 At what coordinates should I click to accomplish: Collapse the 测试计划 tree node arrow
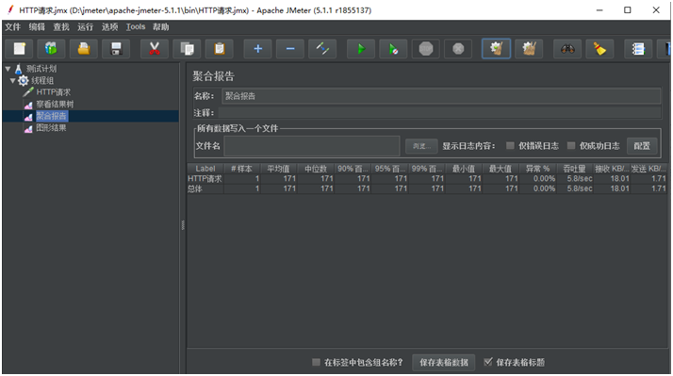[8, 69]
